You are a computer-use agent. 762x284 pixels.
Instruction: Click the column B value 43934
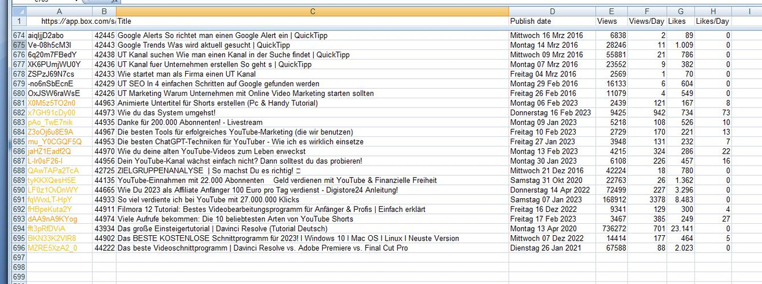(105, 229)
